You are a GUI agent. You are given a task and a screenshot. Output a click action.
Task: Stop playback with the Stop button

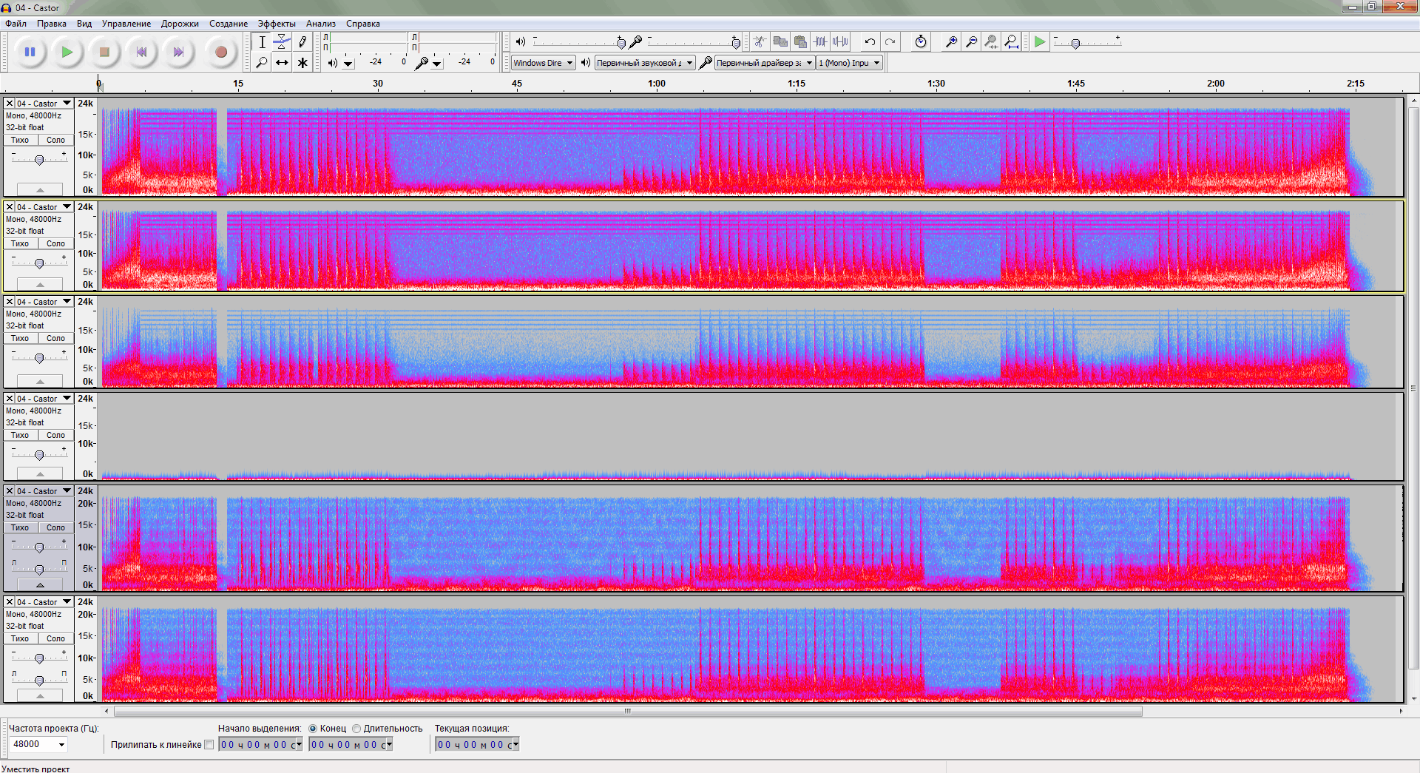104,52
